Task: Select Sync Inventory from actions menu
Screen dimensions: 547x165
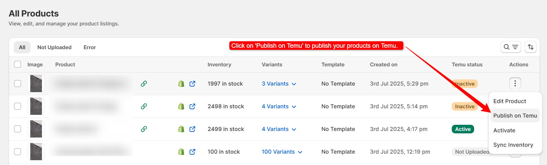Action: 513,145
